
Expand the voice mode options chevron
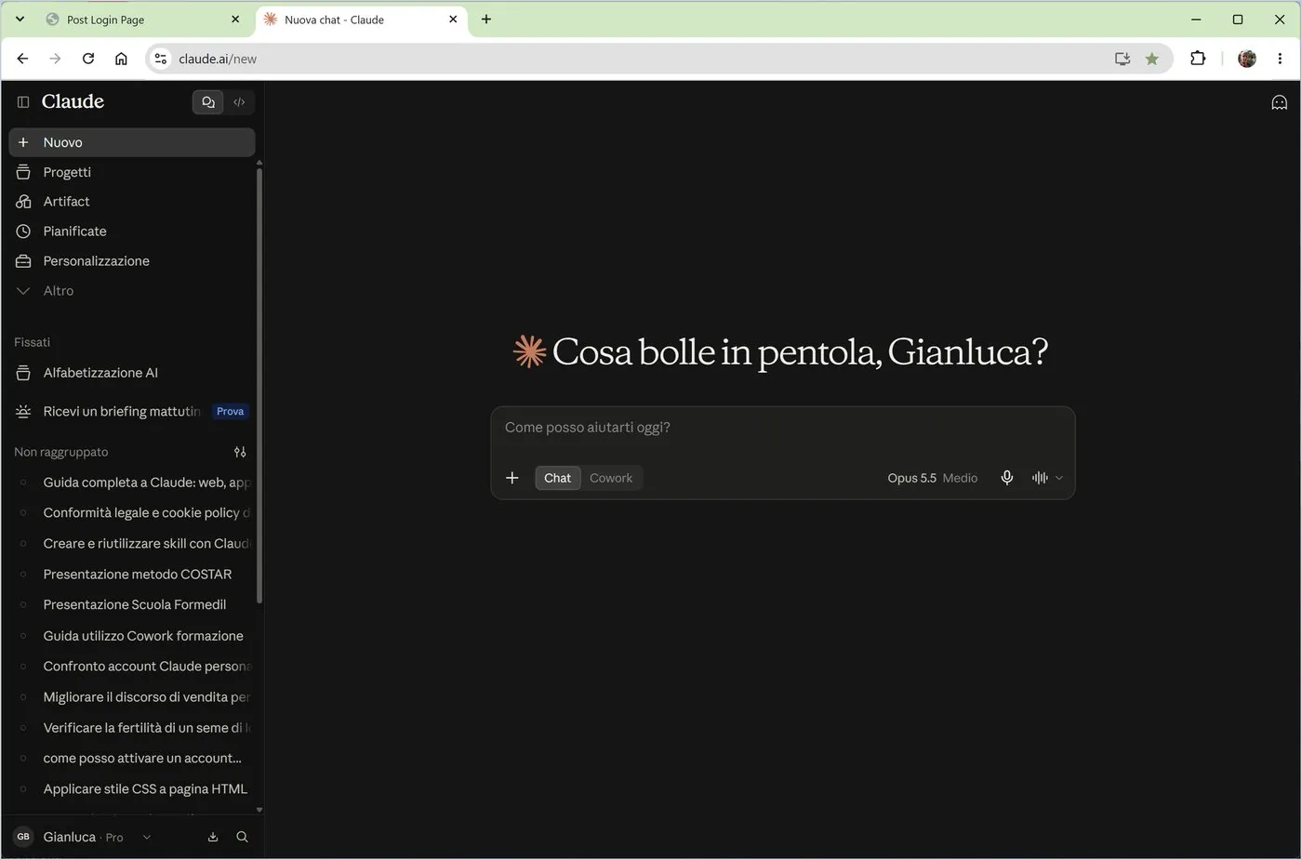coord(1059,478)
